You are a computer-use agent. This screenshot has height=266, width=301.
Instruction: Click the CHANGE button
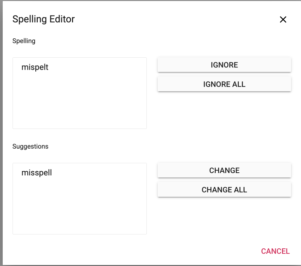pos(224,170)
